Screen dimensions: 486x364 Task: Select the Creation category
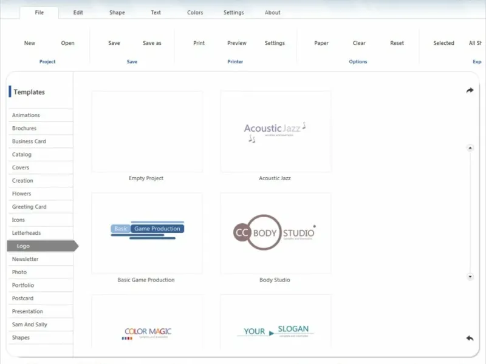tap(41, 180)
